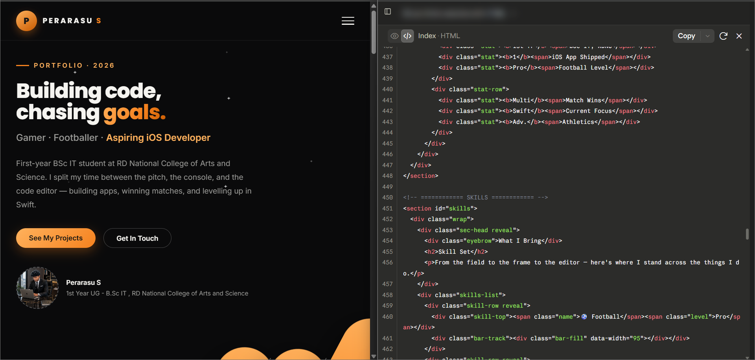
Task: Click the 'What I Bring' eyebrow code line
Action: [493, 241]
